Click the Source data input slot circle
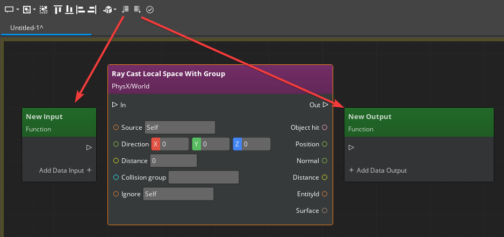 pyautogui.click(x=116, y=127)
